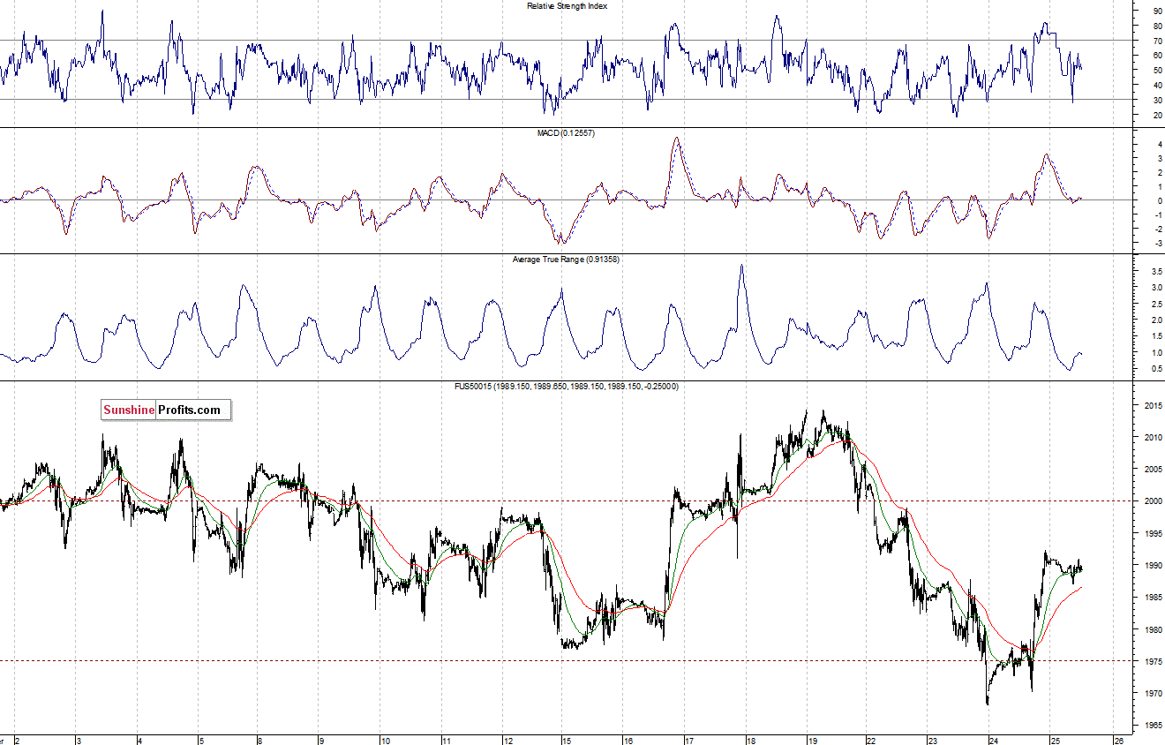The height and width of the screenshot is (745, 1165).
Task: Click the 2010 value on the price axis
Action: [1153, 438]
